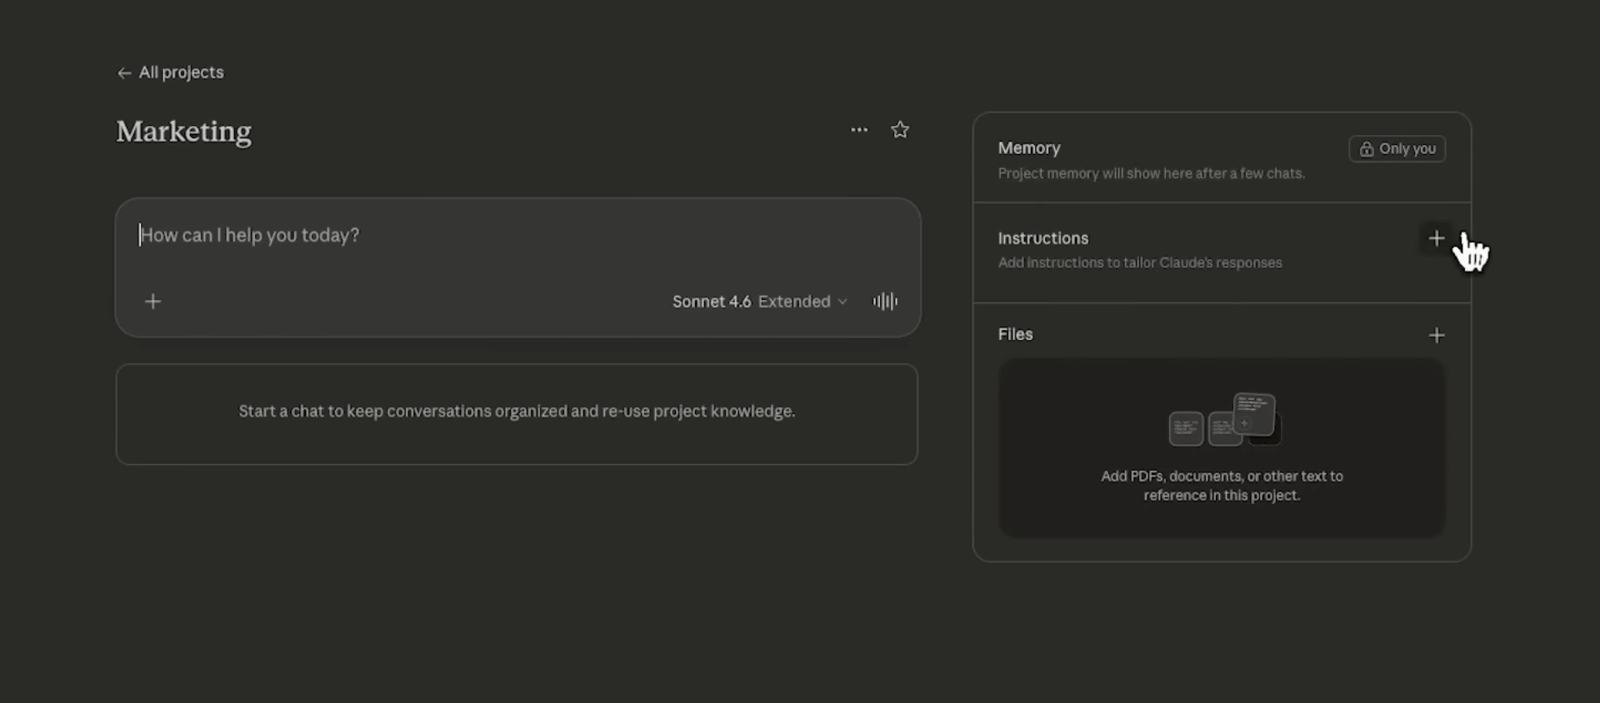Open the attachment plus menu in chat box
1600x703 pixels.
pos(153,302)
